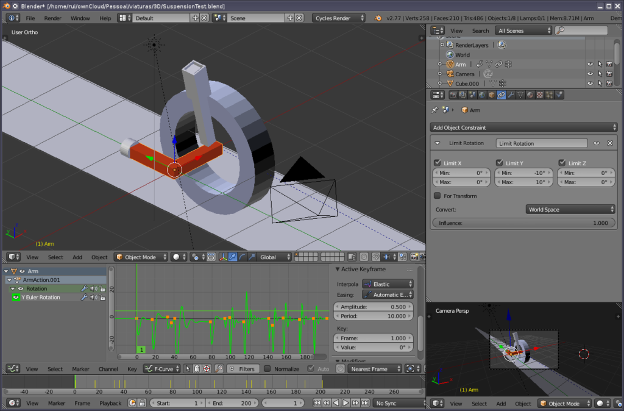Open the Add Object Constraint dropdown

click(x=524, y=127)
